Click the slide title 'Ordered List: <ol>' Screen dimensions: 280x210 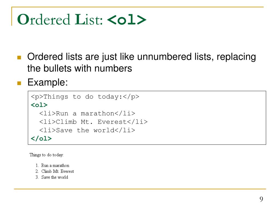point(81,19)
